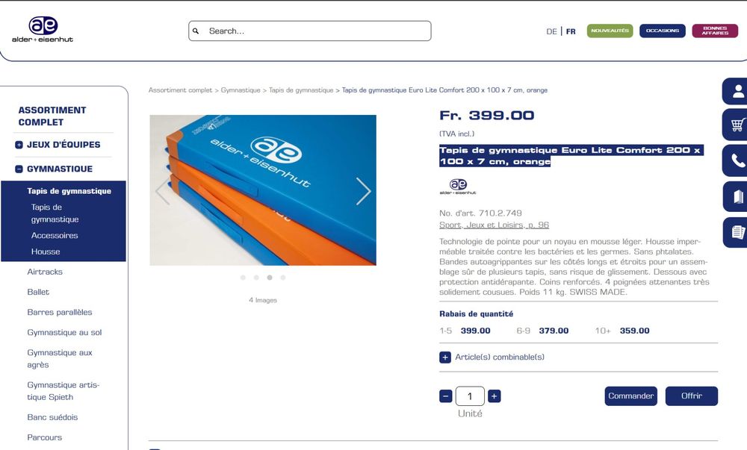
Task: Open the Airtracks menu entry
Action: pos(45,272)
